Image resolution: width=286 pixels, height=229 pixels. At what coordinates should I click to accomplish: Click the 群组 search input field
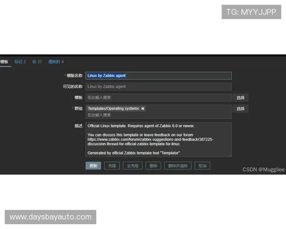click(158, 115)
